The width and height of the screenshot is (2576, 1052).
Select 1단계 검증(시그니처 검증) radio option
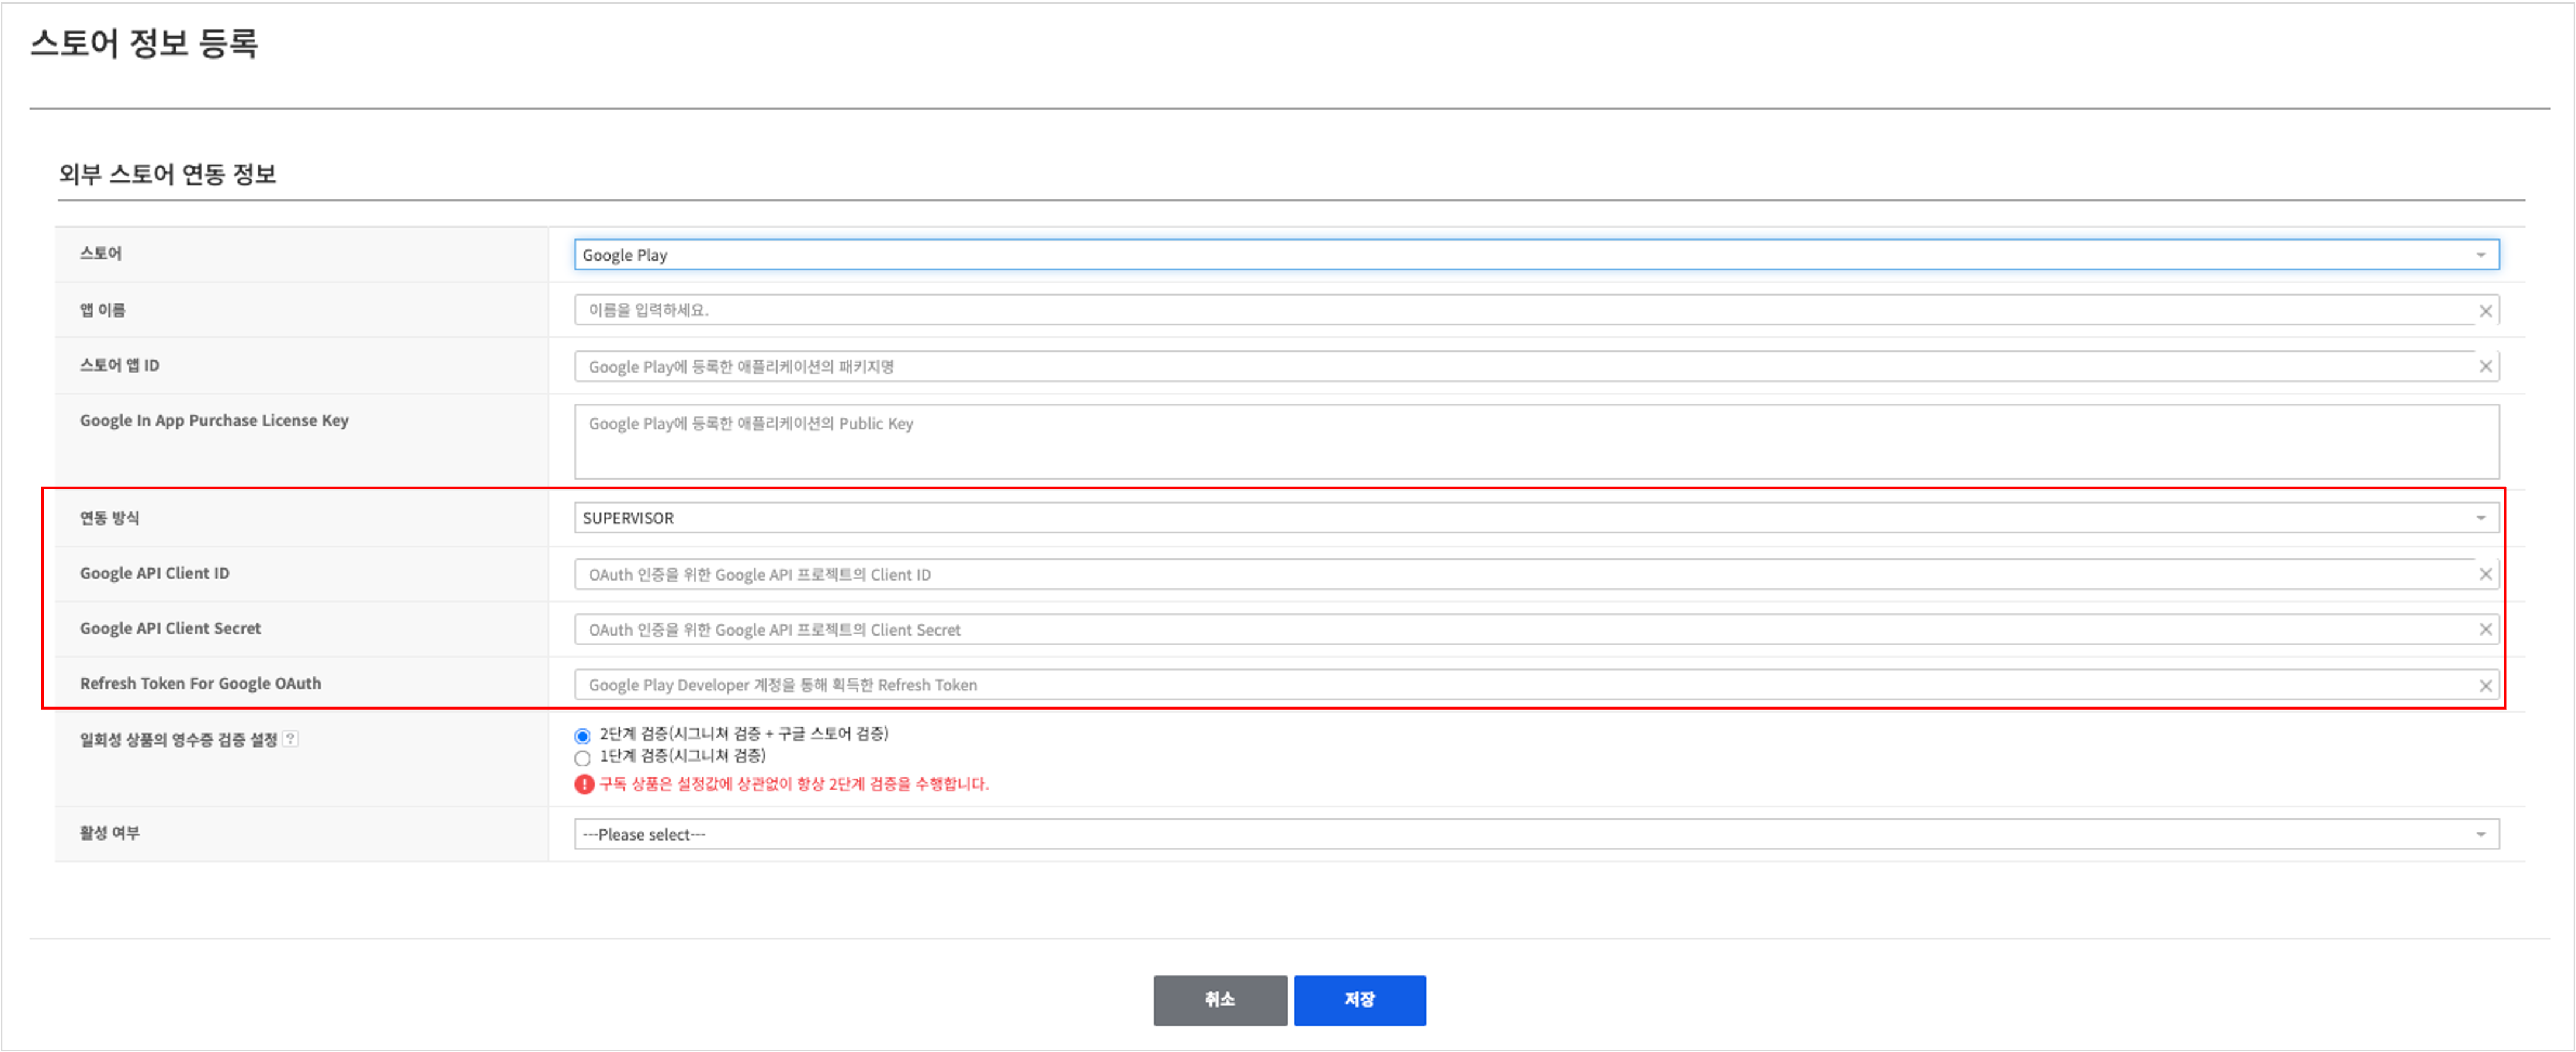583,758
